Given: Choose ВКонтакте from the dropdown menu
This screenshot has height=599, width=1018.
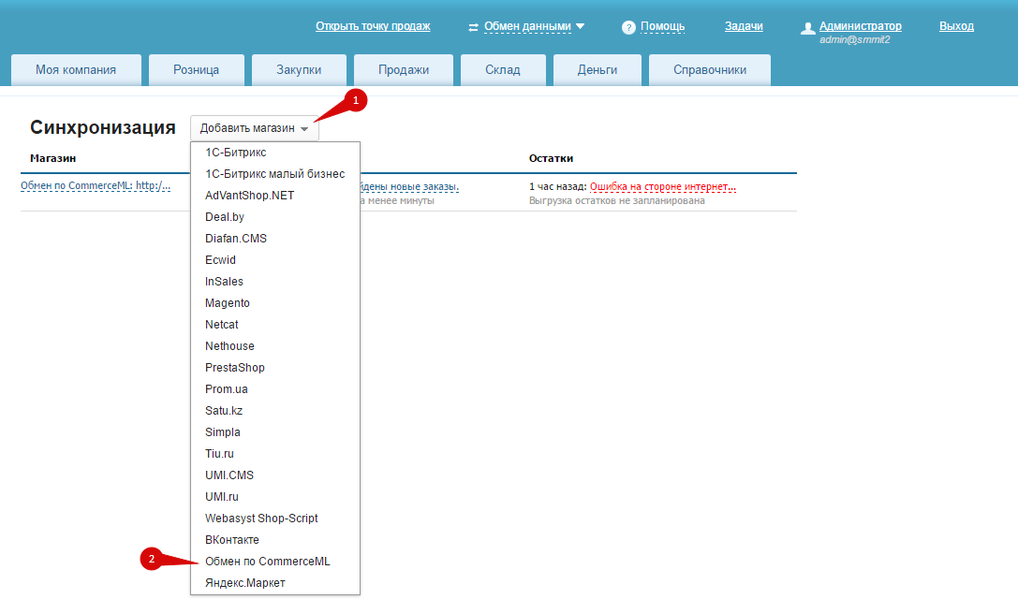Looking at the screenshot, I should [231, 540].
